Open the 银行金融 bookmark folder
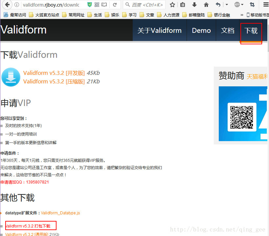The image size is (269, 236). click(219, 15)
